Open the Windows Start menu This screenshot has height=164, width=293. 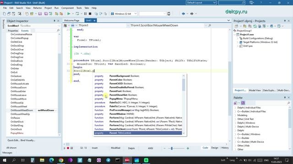[4, 160]
